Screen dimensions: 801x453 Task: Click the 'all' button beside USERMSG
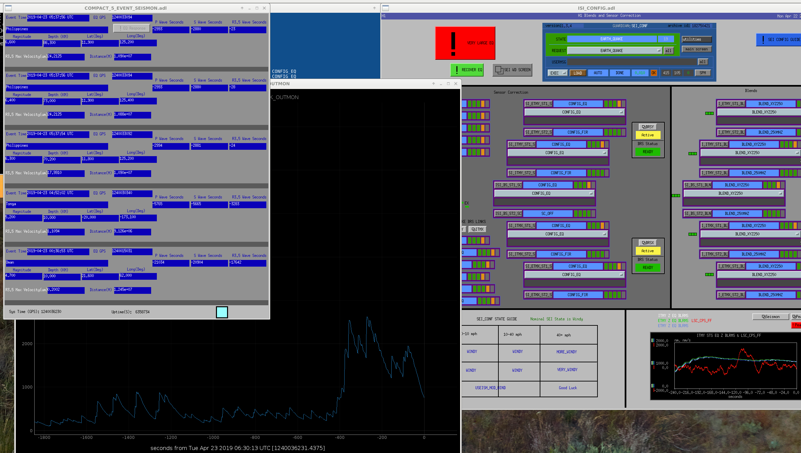703,62
